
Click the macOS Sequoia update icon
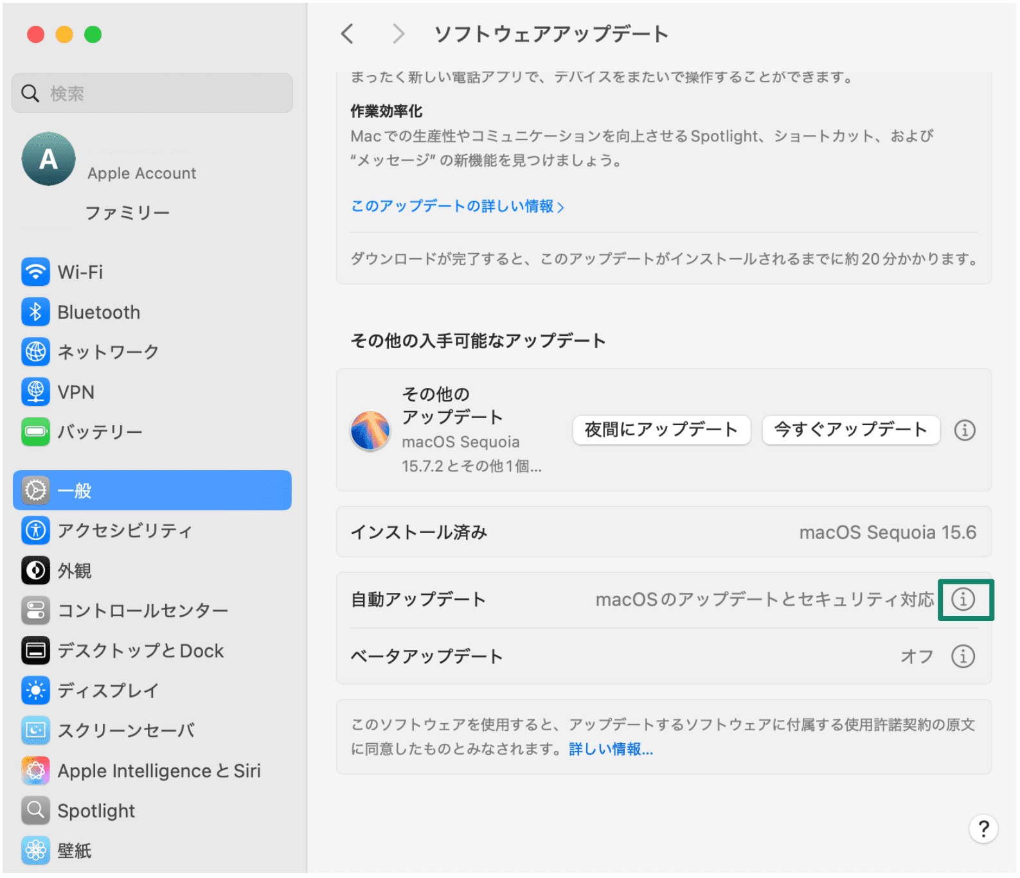pyautogui.click(x=370, y=430)
